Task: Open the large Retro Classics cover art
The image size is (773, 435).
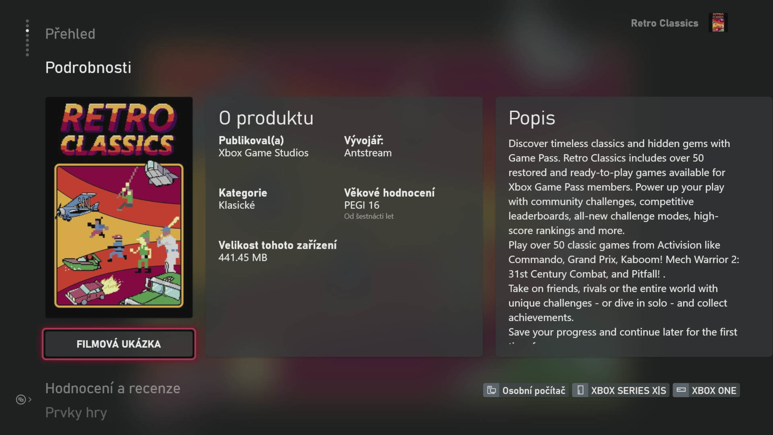Action: [119, 207]
